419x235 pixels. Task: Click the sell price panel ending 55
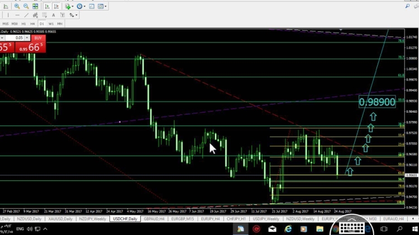click(7, 47)
